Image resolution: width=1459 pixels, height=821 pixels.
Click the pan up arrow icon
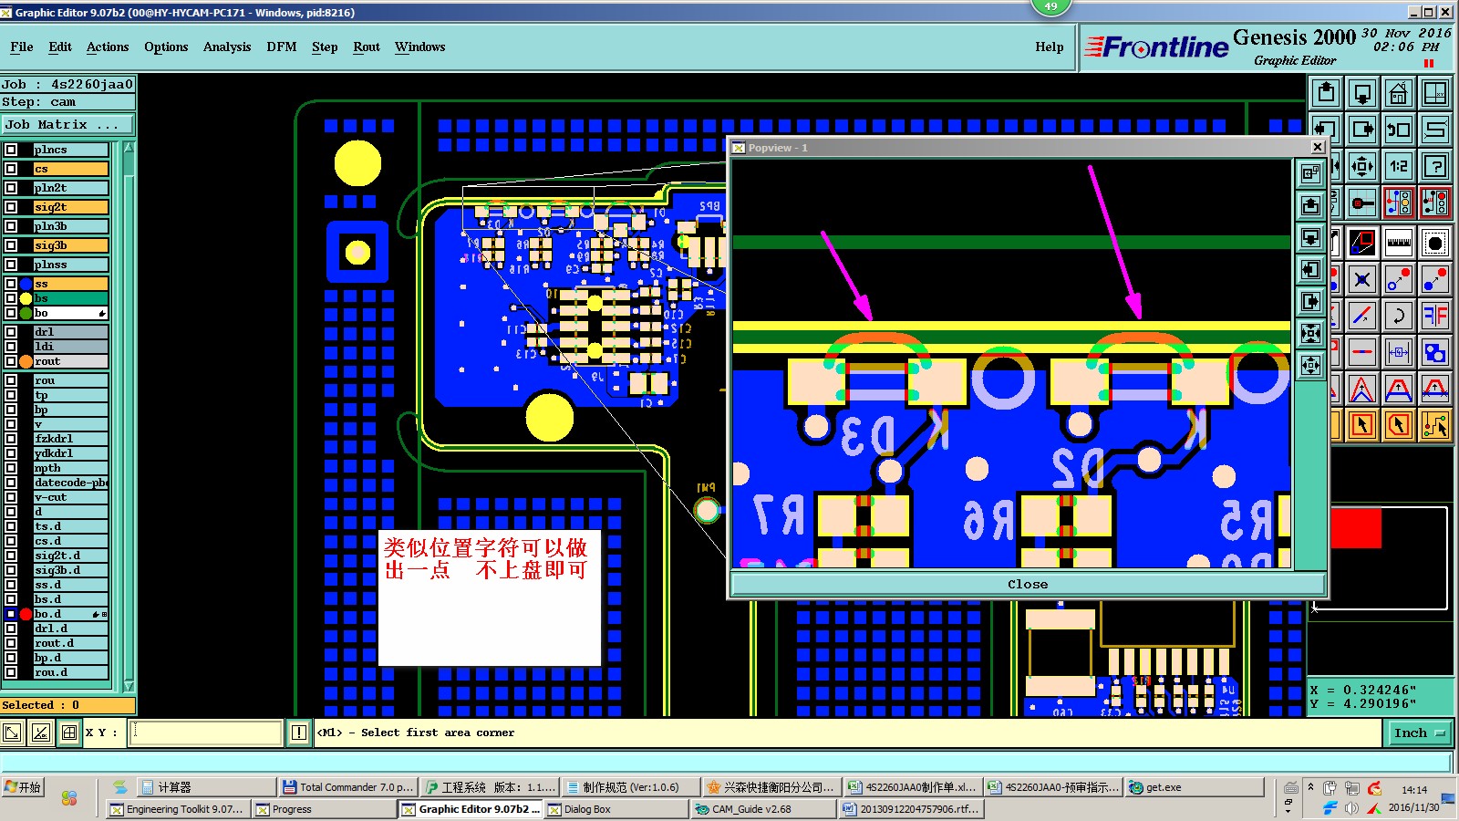(1326, 93)
